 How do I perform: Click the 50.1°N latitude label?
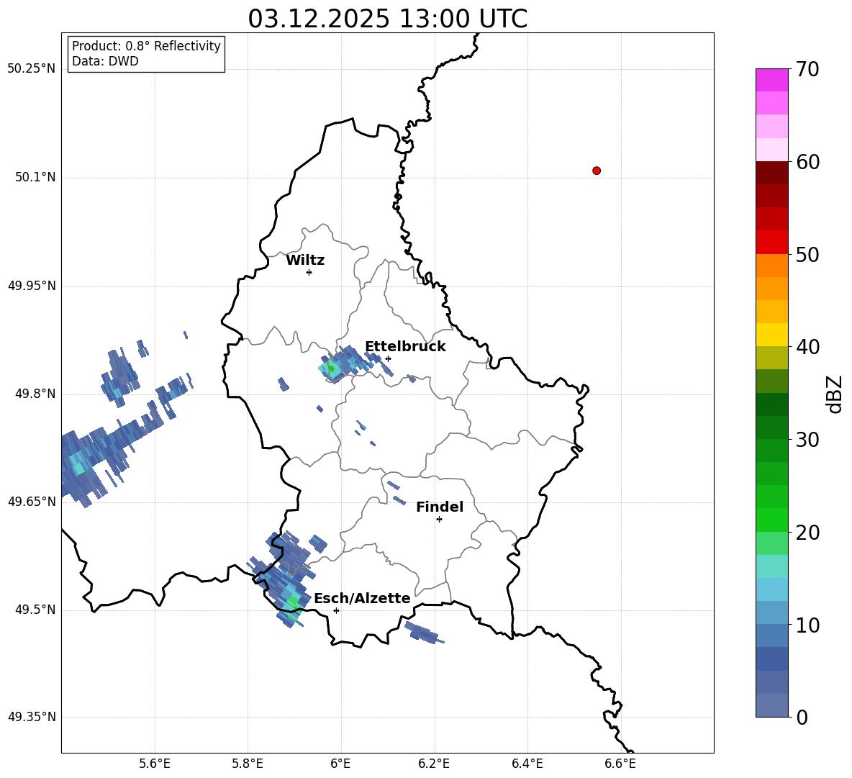tap(36, 177)
